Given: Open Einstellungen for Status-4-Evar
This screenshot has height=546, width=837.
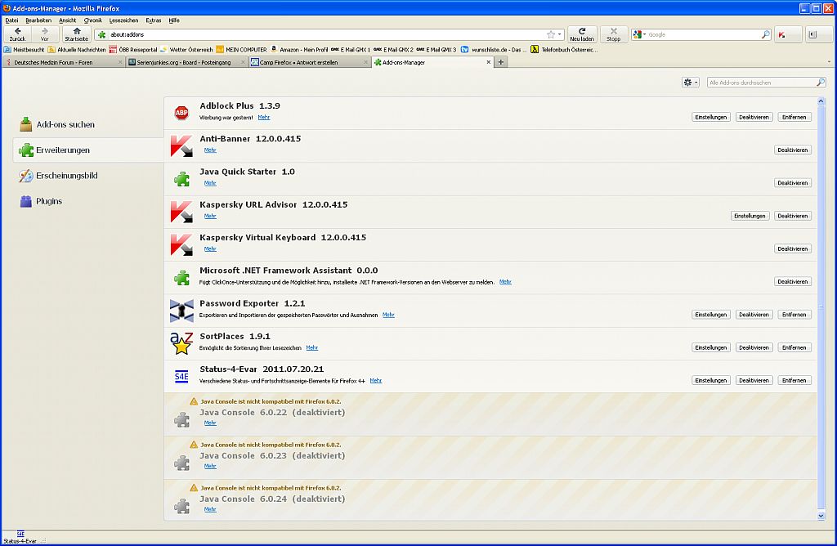Looking at the screenshot, I should (x=710, y=380).
